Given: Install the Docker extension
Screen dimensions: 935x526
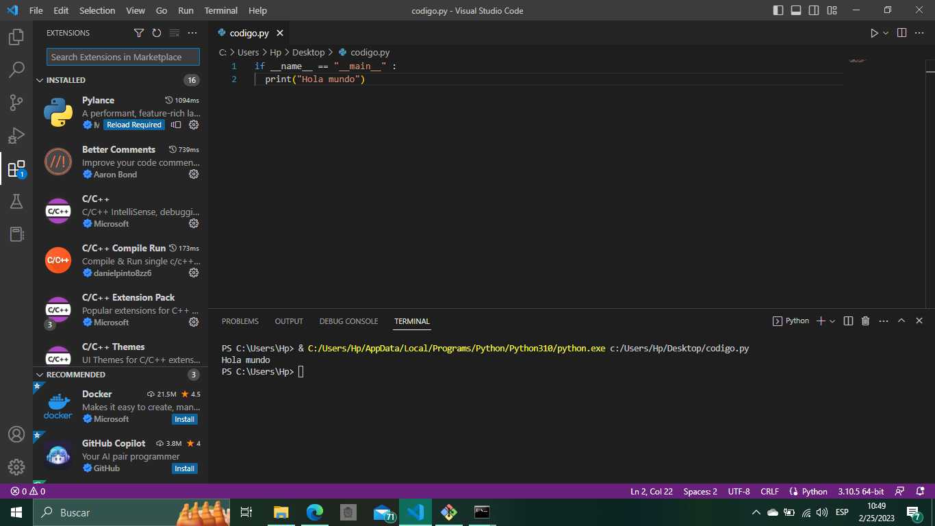Looking at the screenshot, I should (x=184, y=418).
